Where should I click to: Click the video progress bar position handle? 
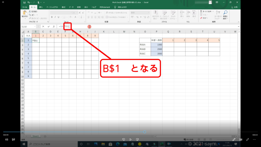(x=145, y=132)
